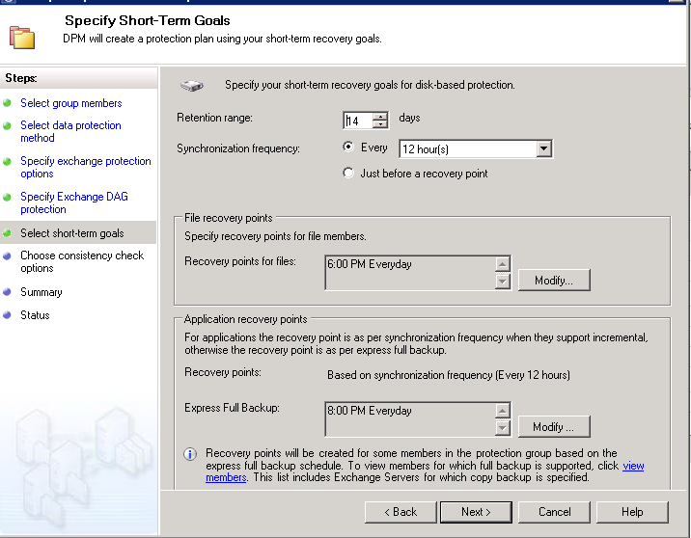Click the Retention range label
The image size is (691, 538).
click(214, 118)
